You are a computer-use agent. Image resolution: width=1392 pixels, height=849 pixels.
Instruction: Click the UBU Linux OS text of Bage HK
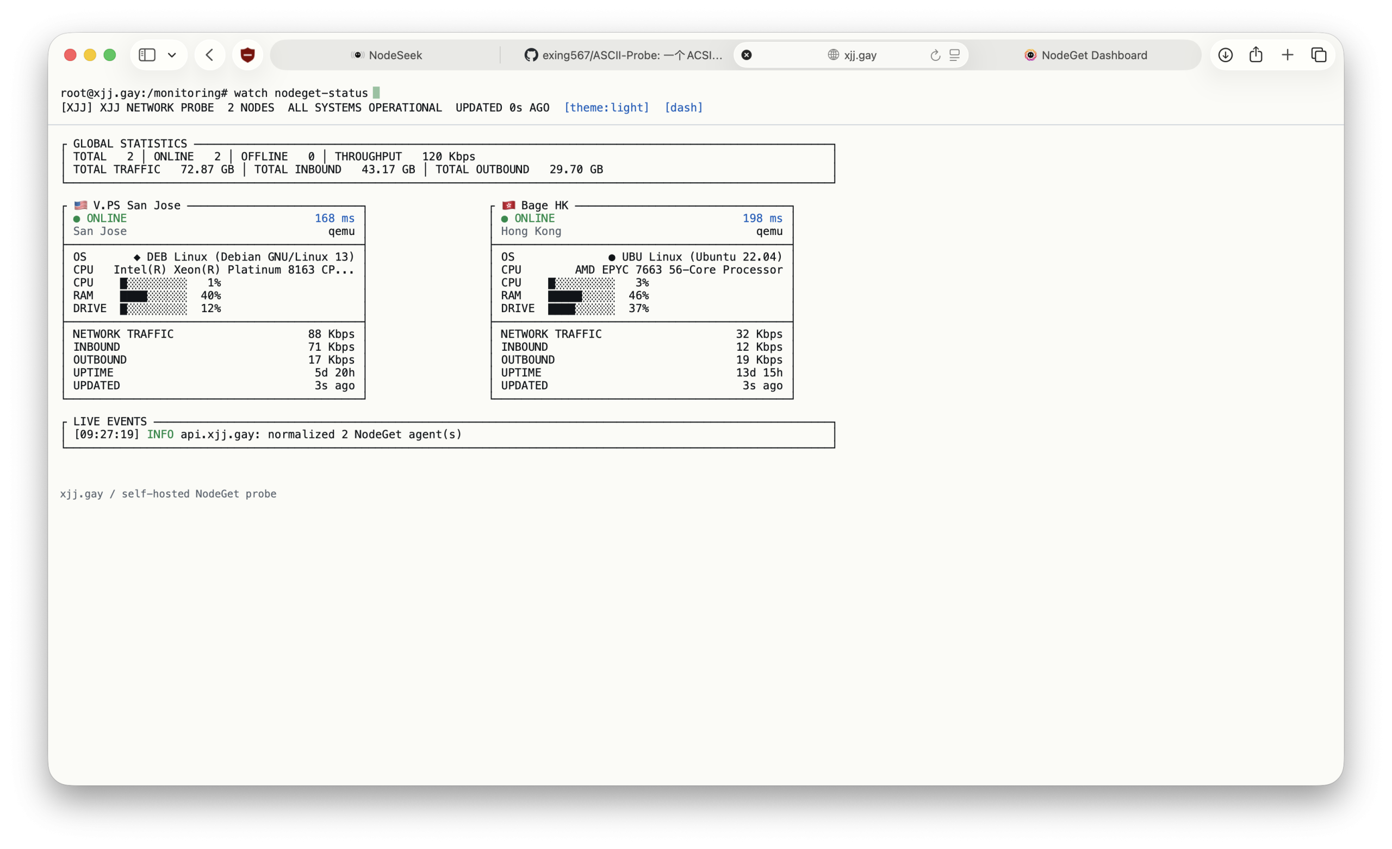(x=695, y=257)
